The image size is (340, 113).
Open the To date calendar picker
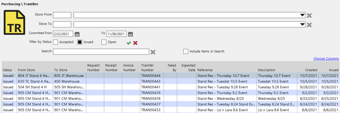[x=130, y=34]
